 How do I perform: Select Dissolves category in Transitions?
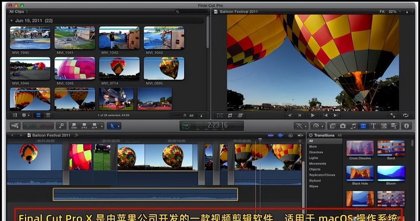pos(316,152)
